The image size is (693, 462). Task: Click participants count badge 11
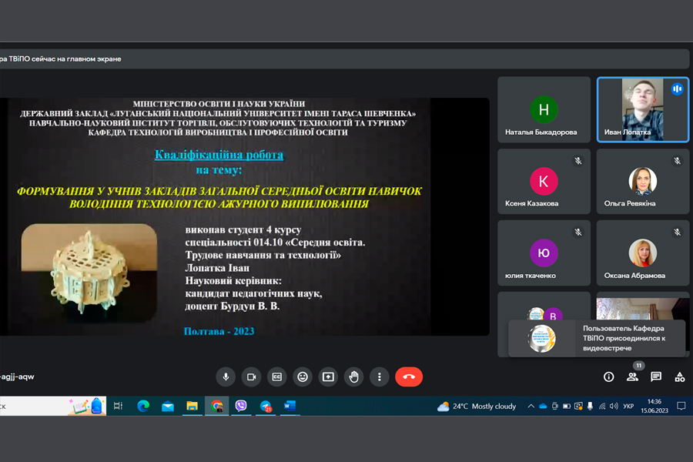point(638,365)
